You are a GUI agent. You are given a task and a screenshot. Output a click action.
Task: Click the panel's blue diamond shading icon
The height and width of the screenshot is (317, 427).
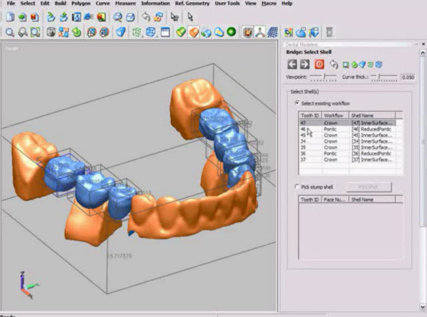coord(362,65)
